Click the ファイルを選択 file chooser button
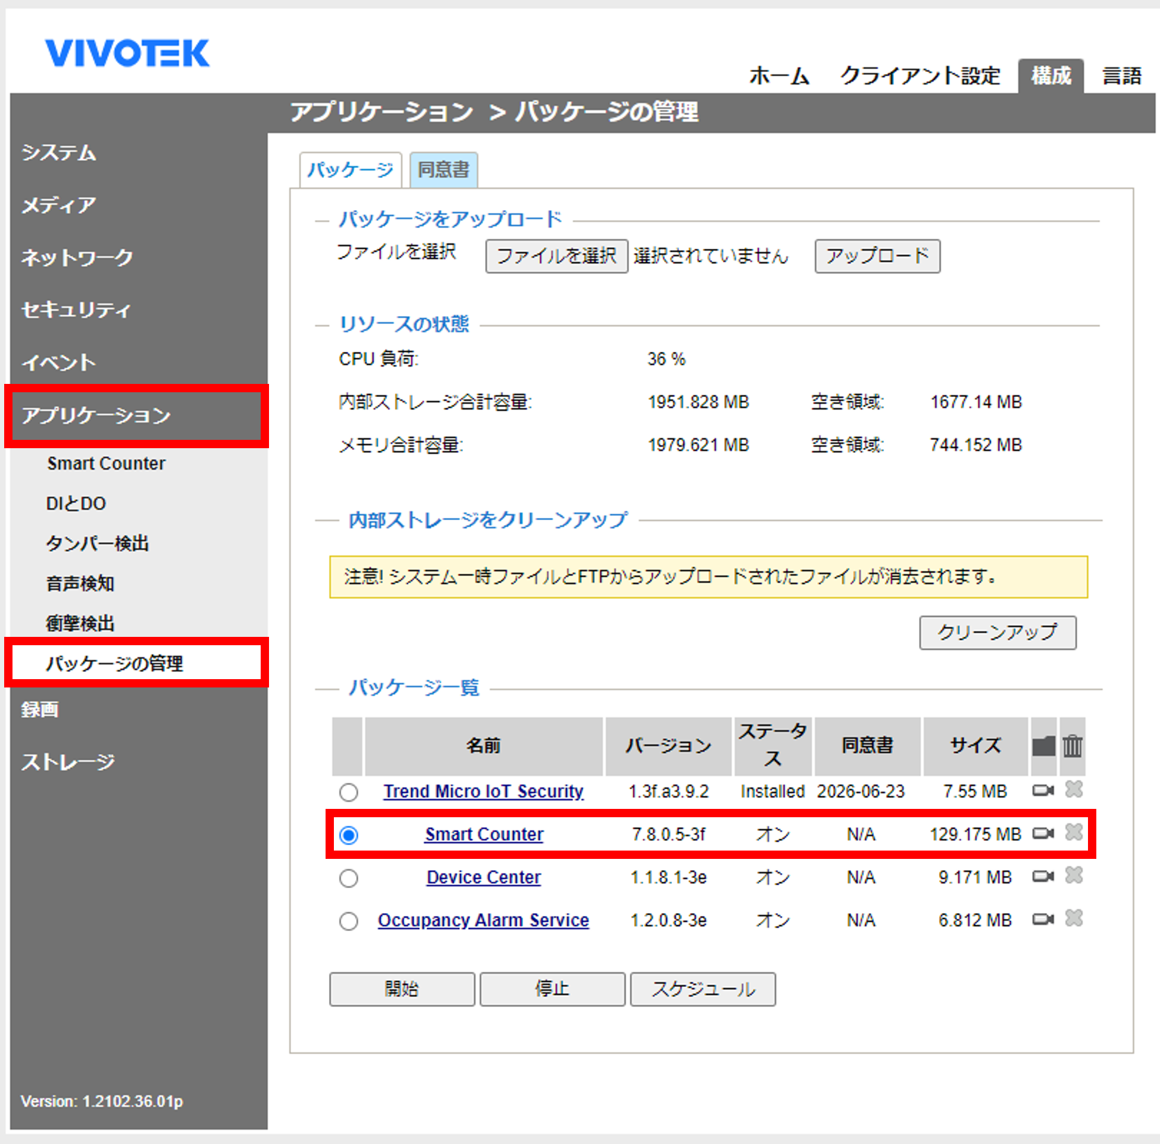This screenshot has height=1144, width=1160. tap(556, 257)
